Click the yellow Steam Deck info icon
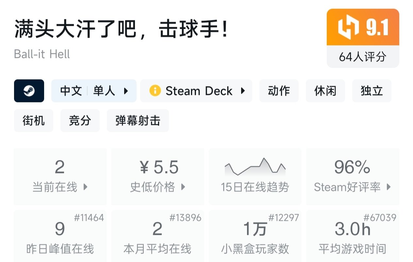 coord(155,91)
